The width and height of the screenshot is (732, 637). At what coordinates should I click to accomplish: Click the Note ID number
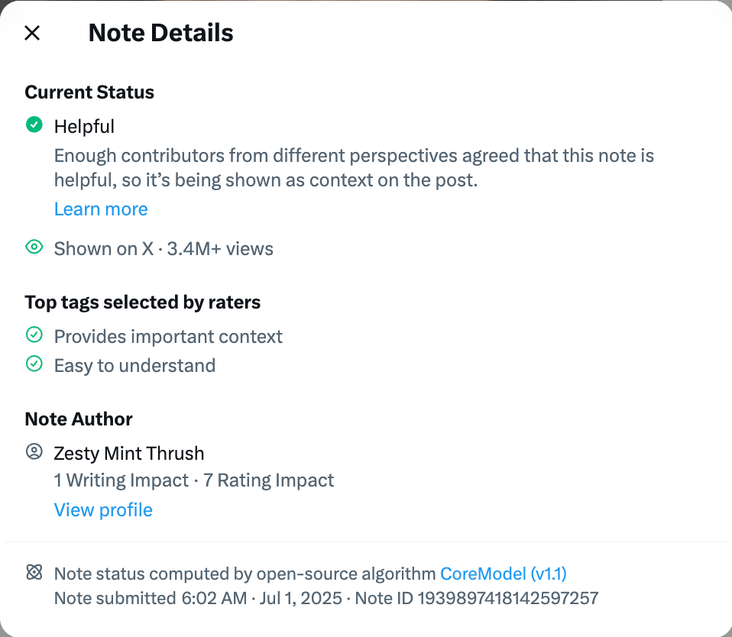coord(508,598)
